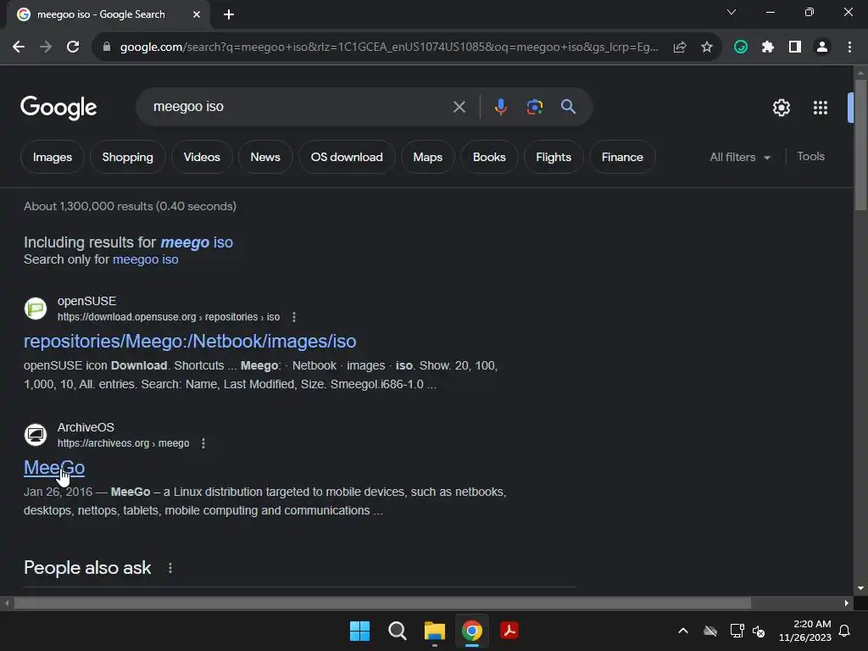The height and width of the screenshot is (651, 868).
Task: Open the openSUSE result three-dot menu
Action: pos(294,317)
